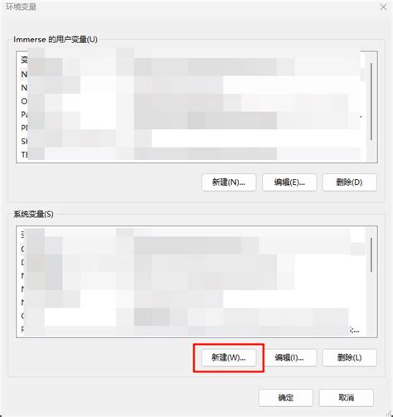Click the window resize grip at bottom-right corner
The width and height of the screenshot is (393, 417).
click(389, 414)
